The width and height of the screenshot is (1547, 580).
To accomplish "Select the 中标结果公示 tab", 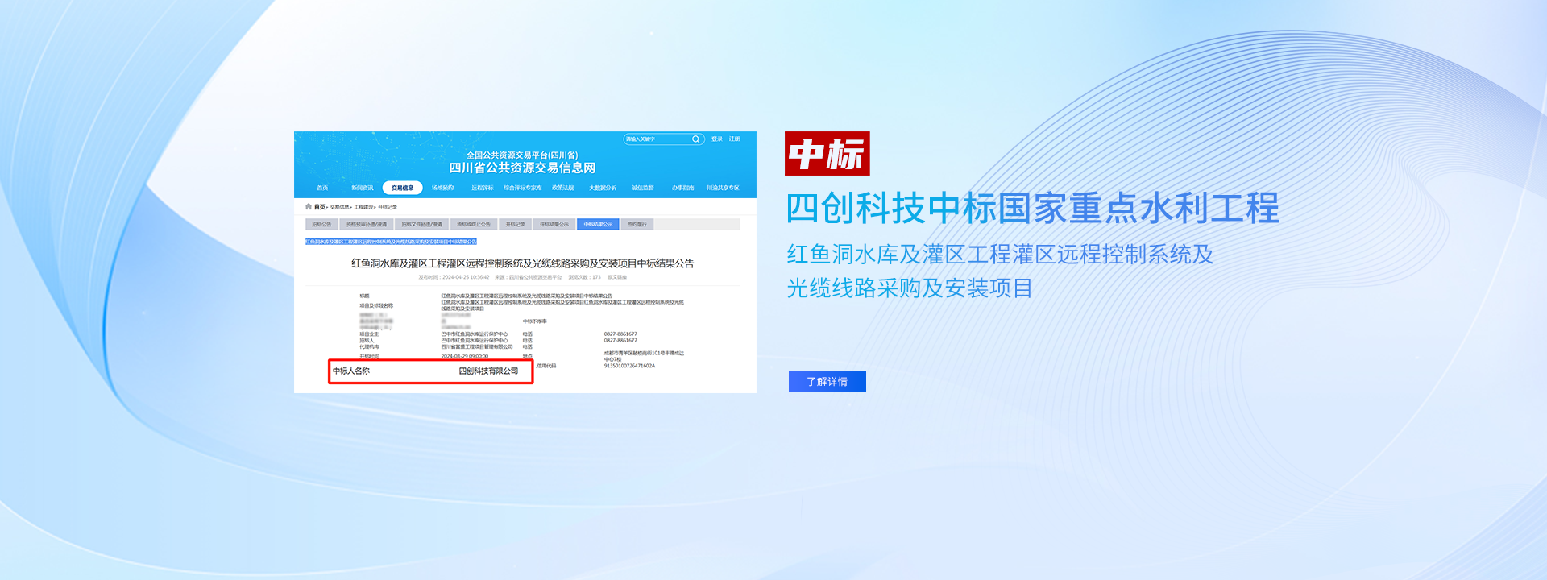I will point(598,225).
